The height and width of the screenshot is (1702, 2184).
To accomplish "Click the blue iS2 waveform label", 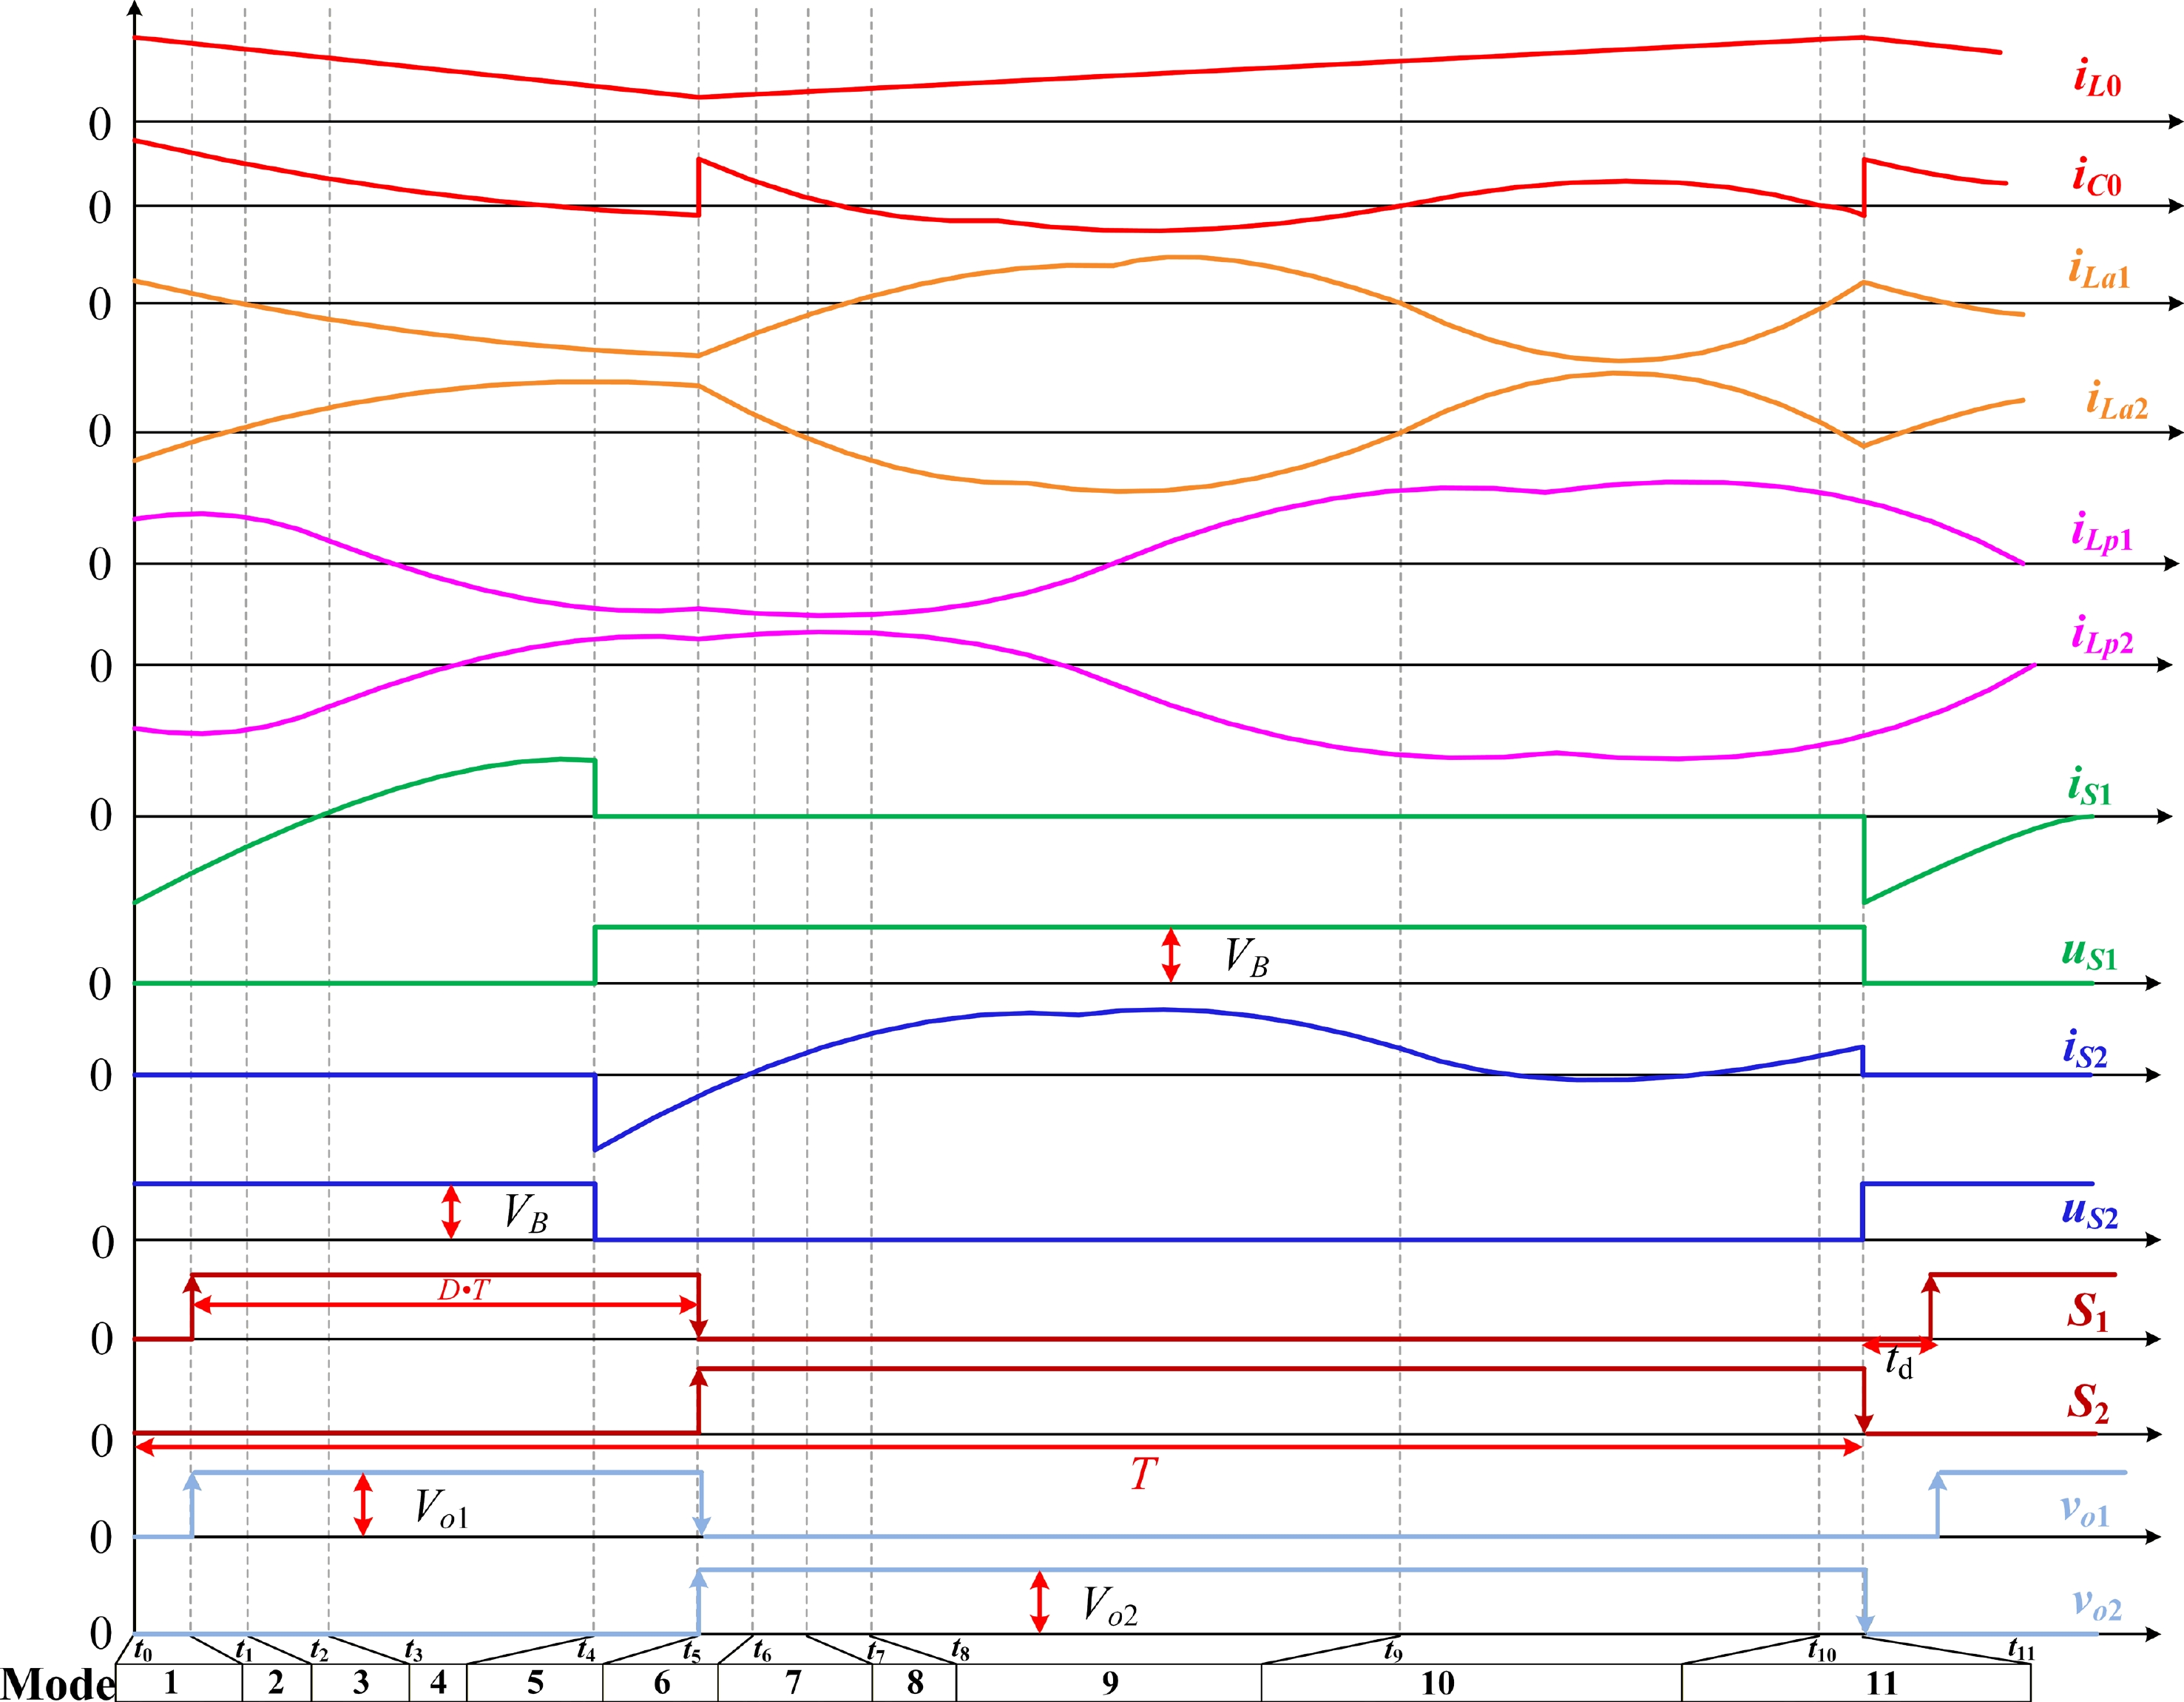I will point(2085,1049).
